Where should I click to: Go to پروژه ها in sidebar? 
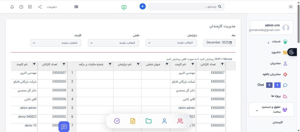coord(276,96)
